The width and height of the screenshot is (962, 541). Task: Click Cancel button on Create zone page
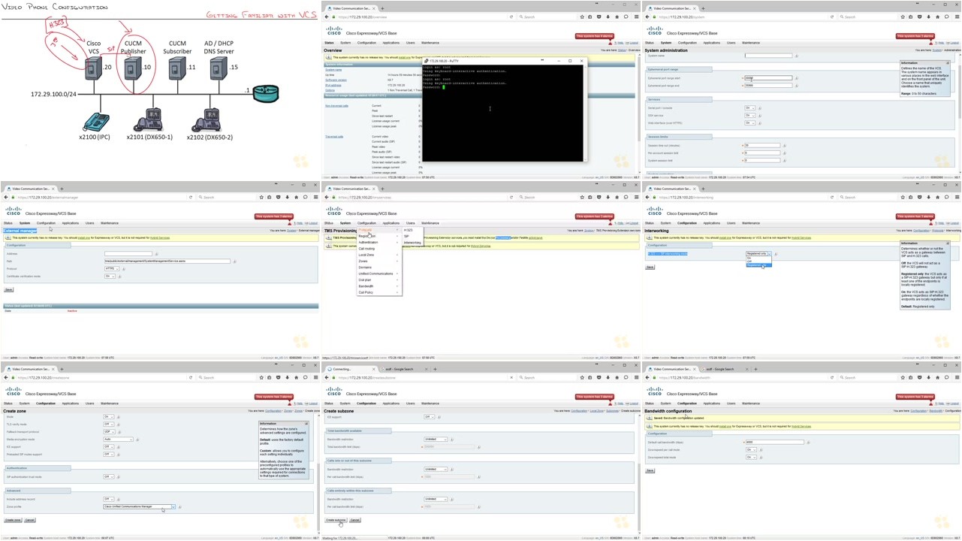tap(29, 520)
